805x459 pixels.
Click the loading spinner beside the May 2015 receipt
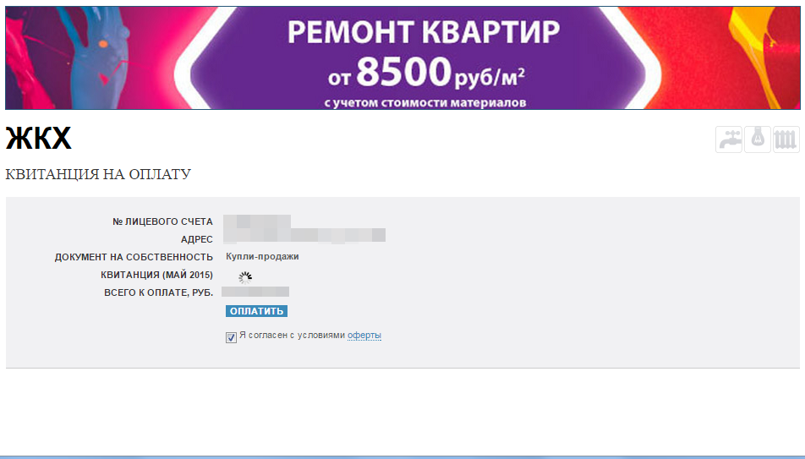(245, 278)
